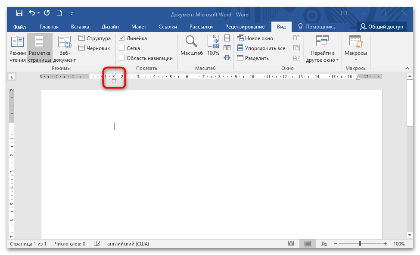Click the vertical scrollbar up arrow
The height and width of the screenshot is (255, 420).
(x=410, y=76)
